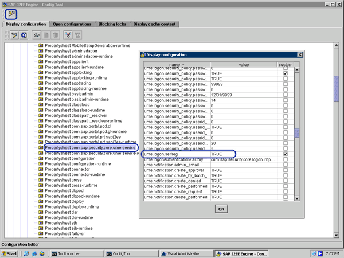Toggle custom checkbox in the 99999 value row
This screenshot has height=258, width=344.
pyautogui.click(x=286, y=84)
